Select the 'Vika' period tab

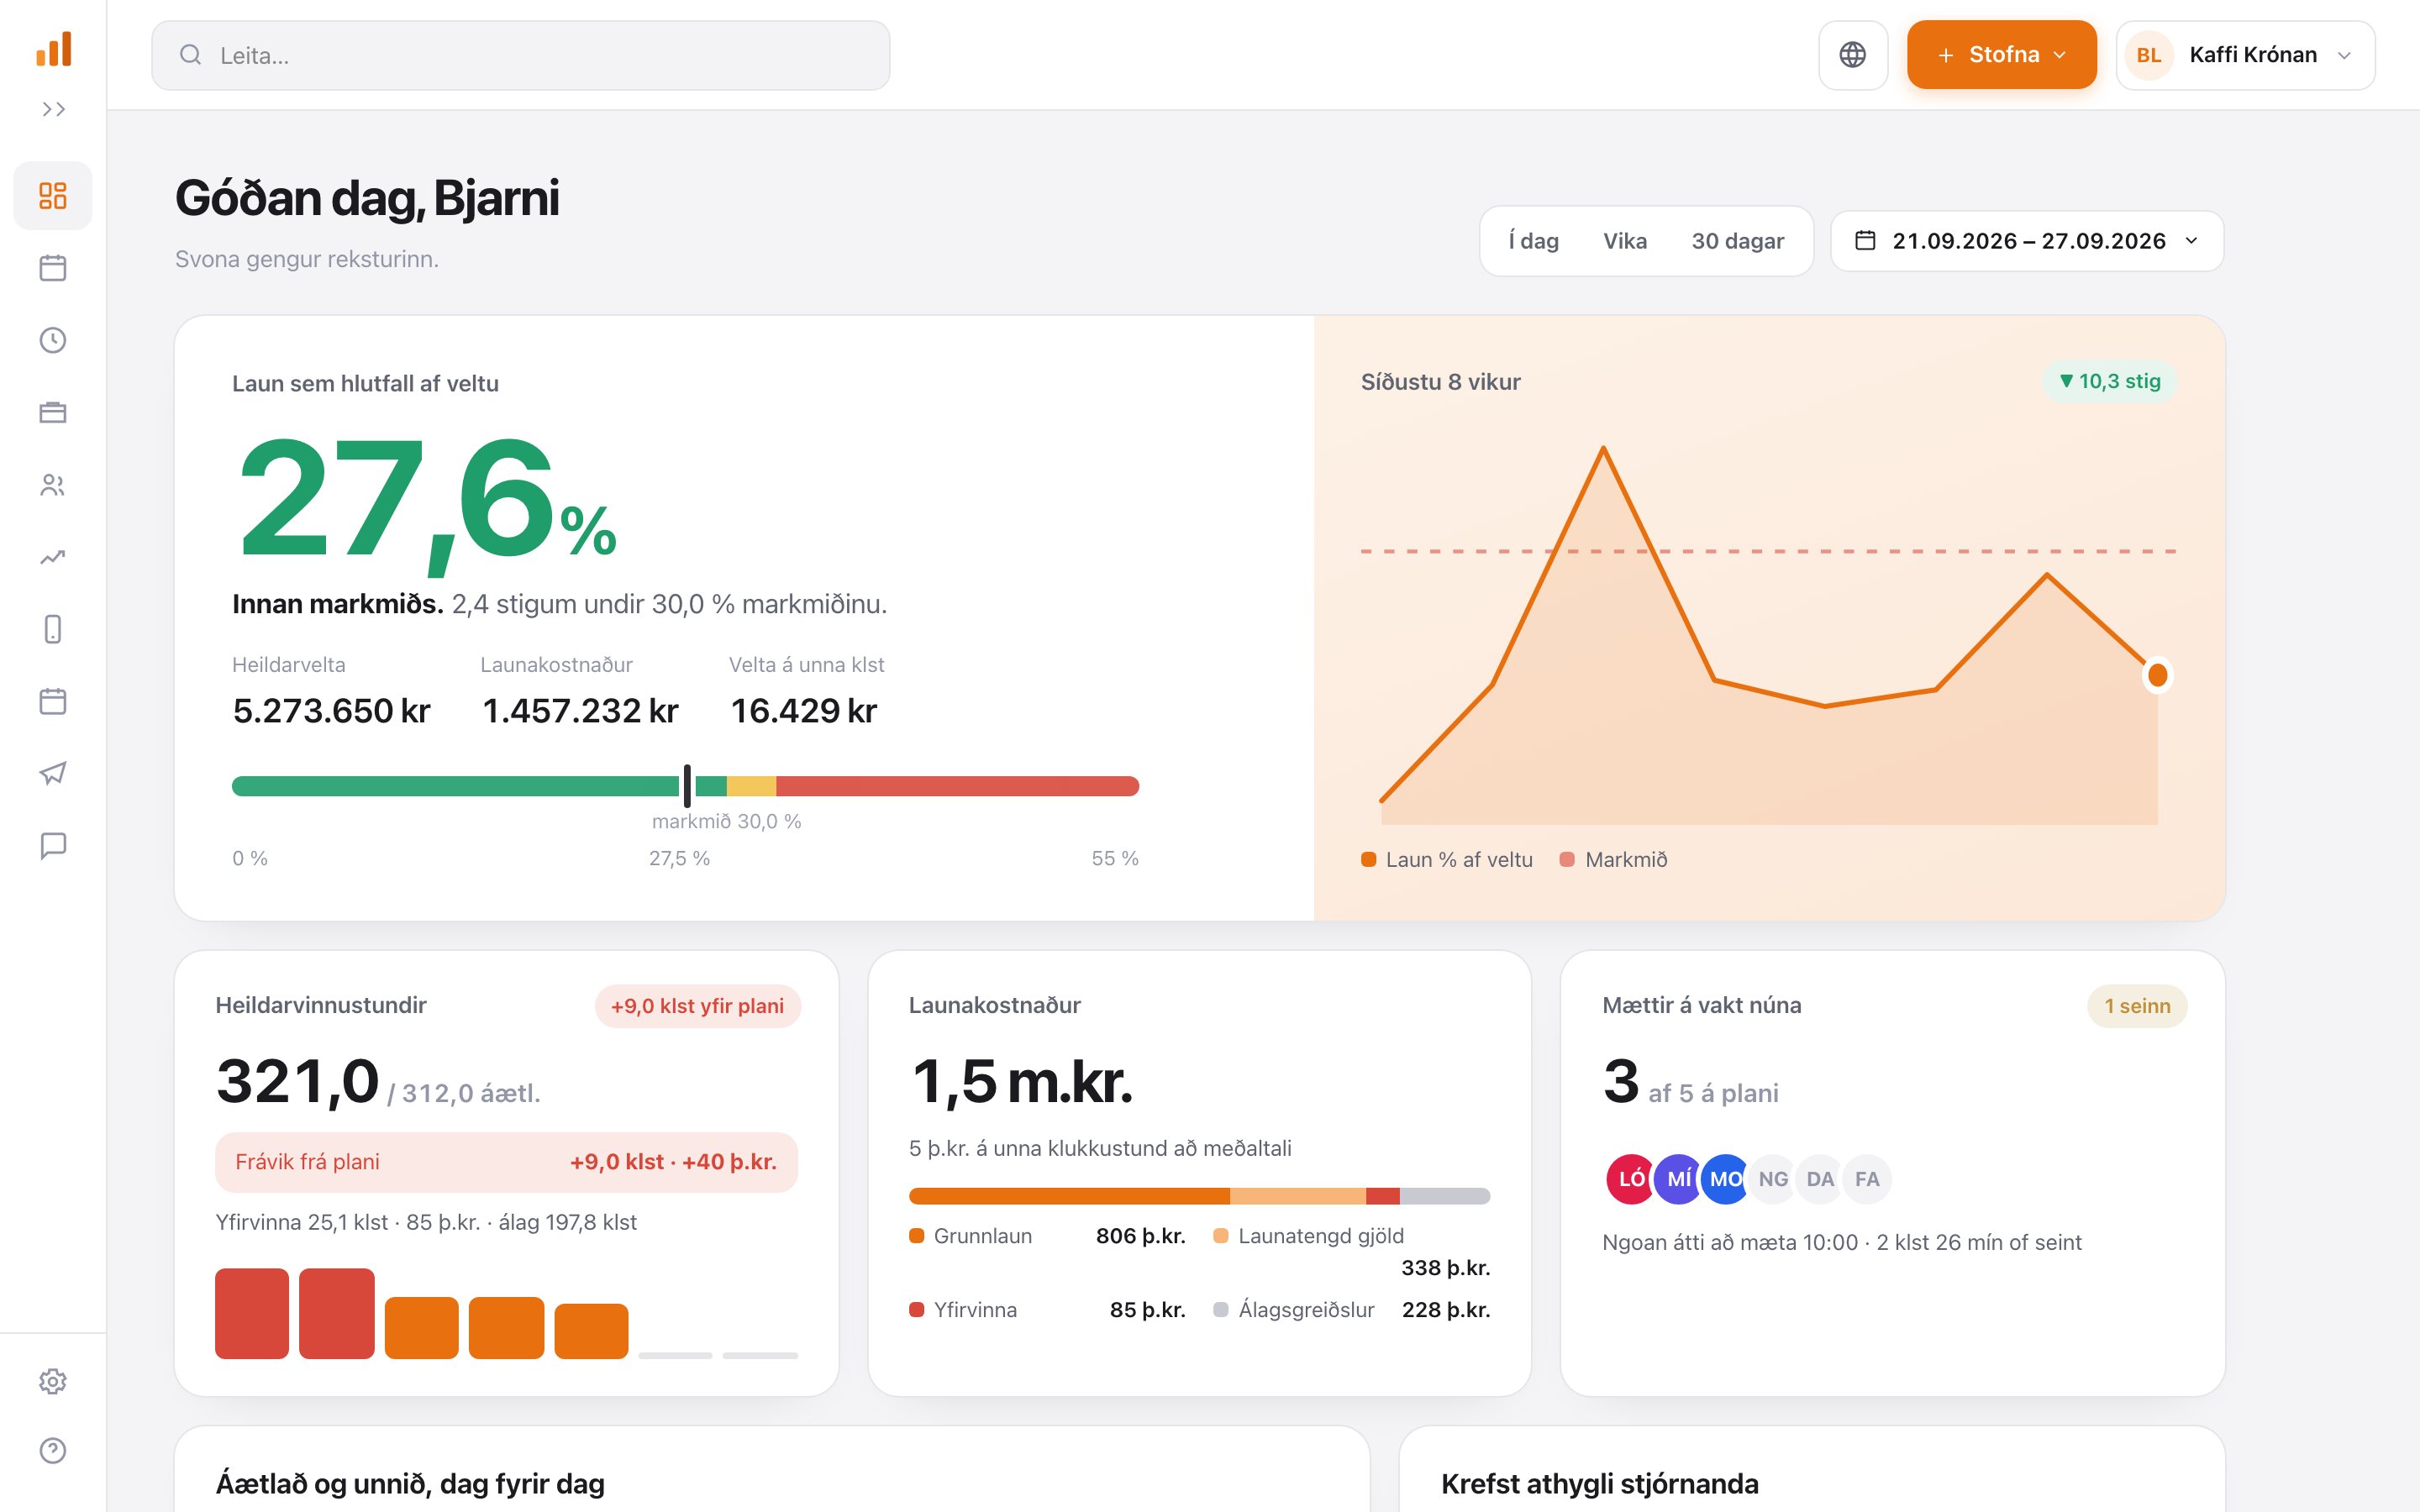1625,241
